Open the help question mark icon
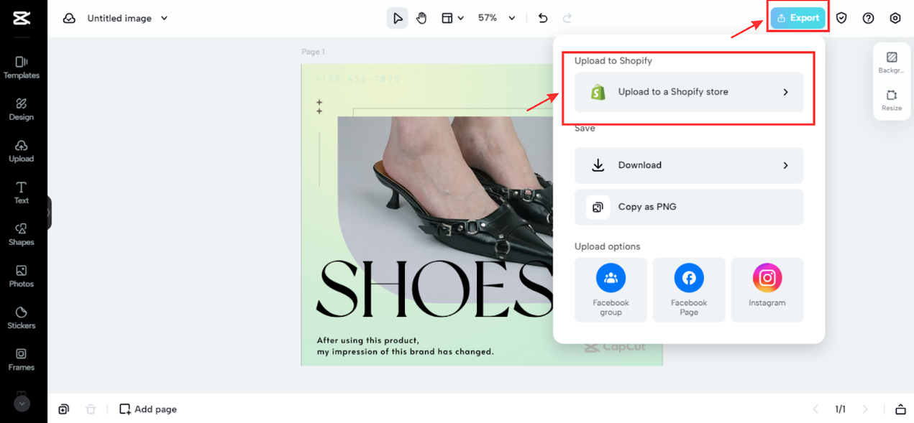 [x=868, y=18]
